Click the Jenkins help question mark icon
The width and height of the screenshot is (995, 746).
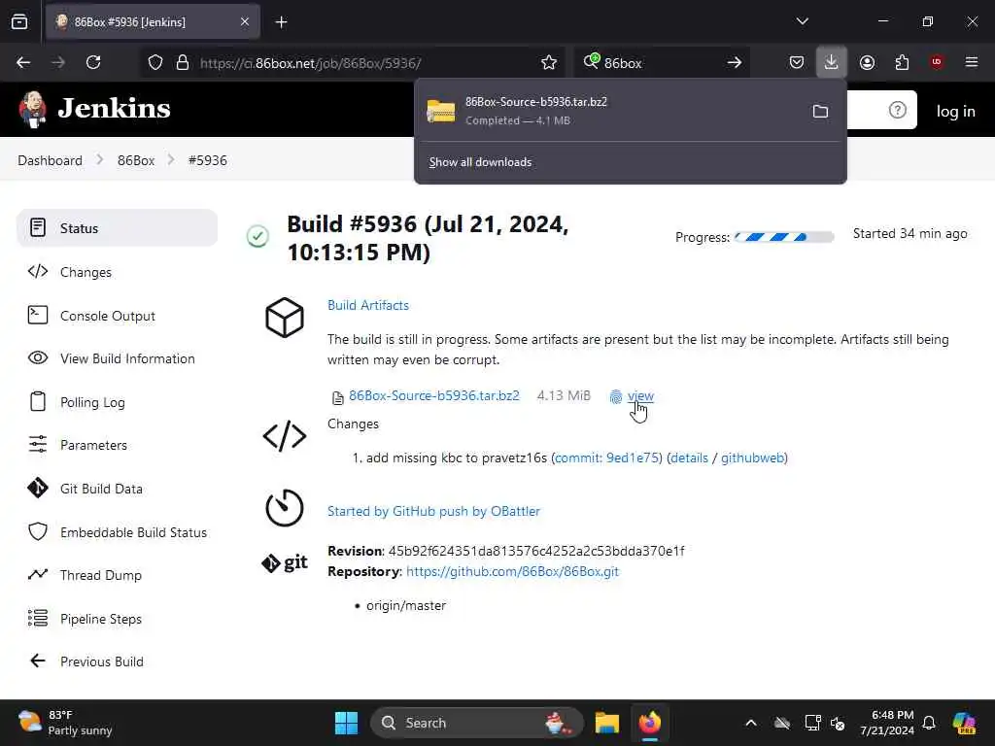(x=897, y=111)
